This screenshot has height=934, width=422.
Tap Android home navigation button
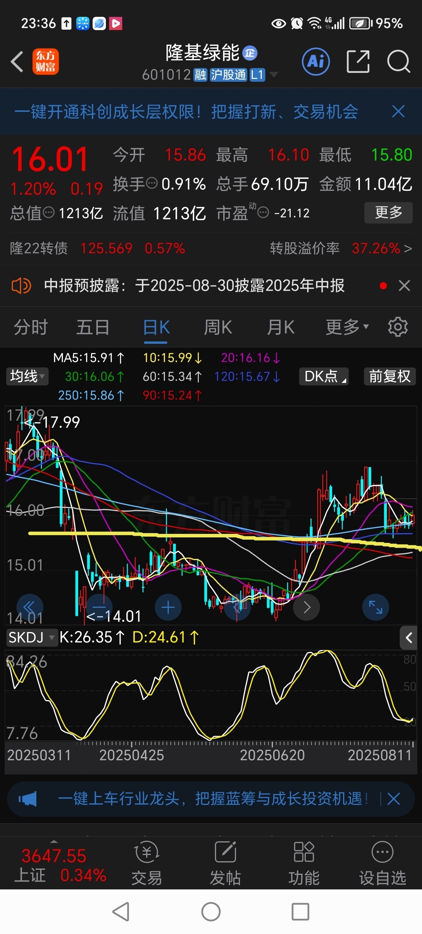point(211,912)
